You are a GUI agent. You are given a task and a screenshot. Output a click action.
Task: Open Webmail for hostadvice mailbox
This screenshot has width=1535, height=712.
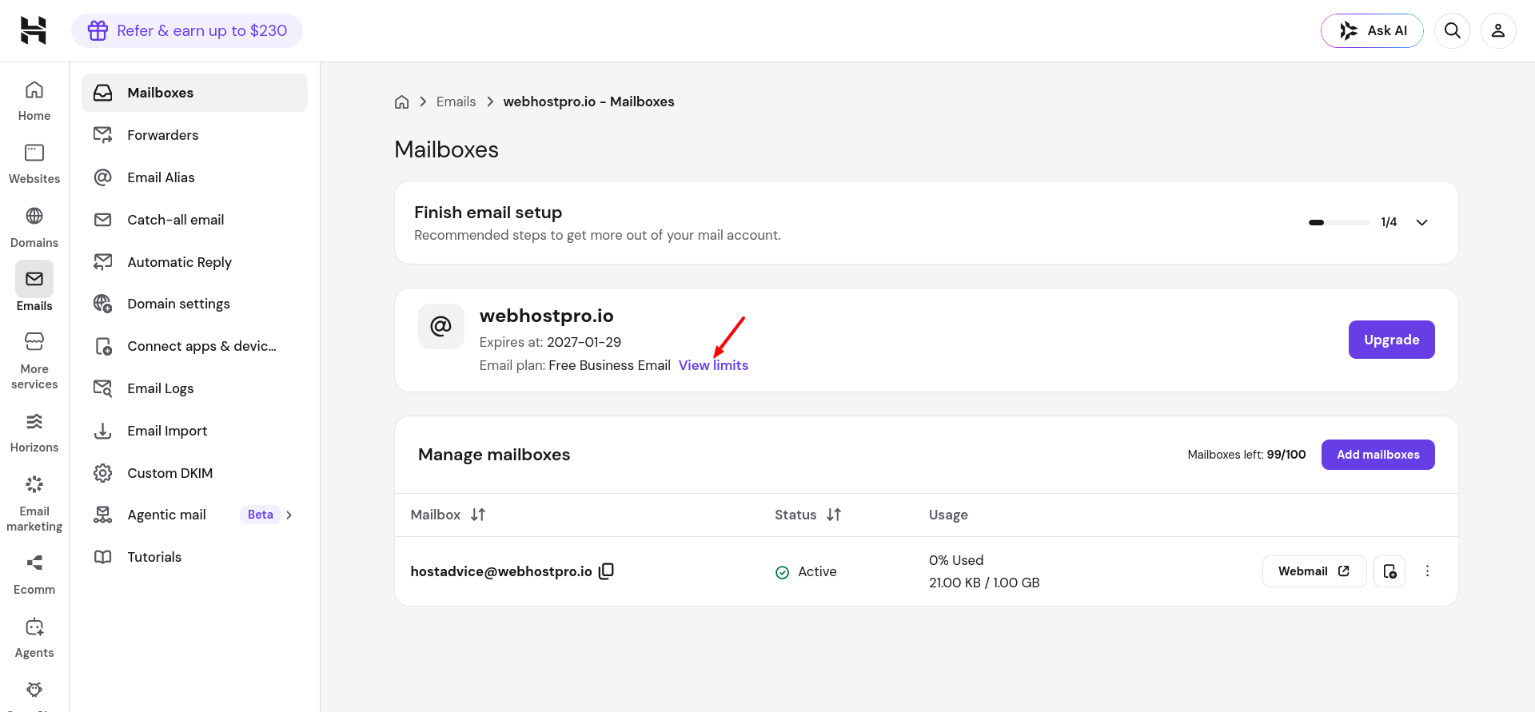click(x=1314, y=571)
